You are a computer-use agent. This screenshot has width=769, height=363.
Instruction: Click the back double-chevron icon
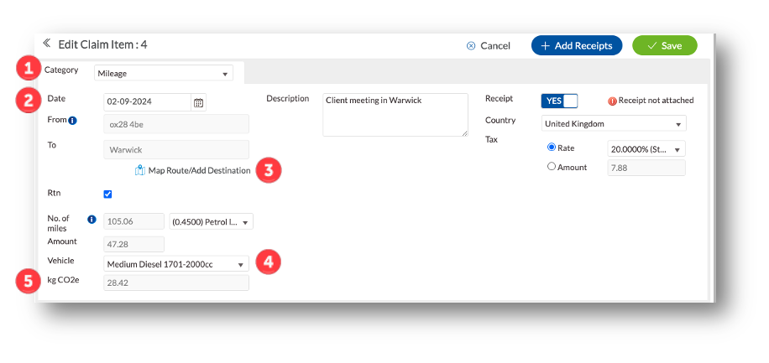[x=47, y=44]
